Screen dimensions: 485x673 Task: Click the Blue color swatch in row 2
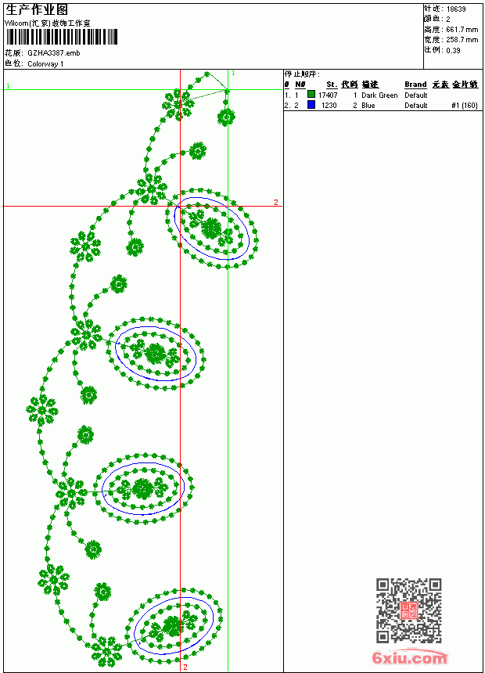pos(311,105)
